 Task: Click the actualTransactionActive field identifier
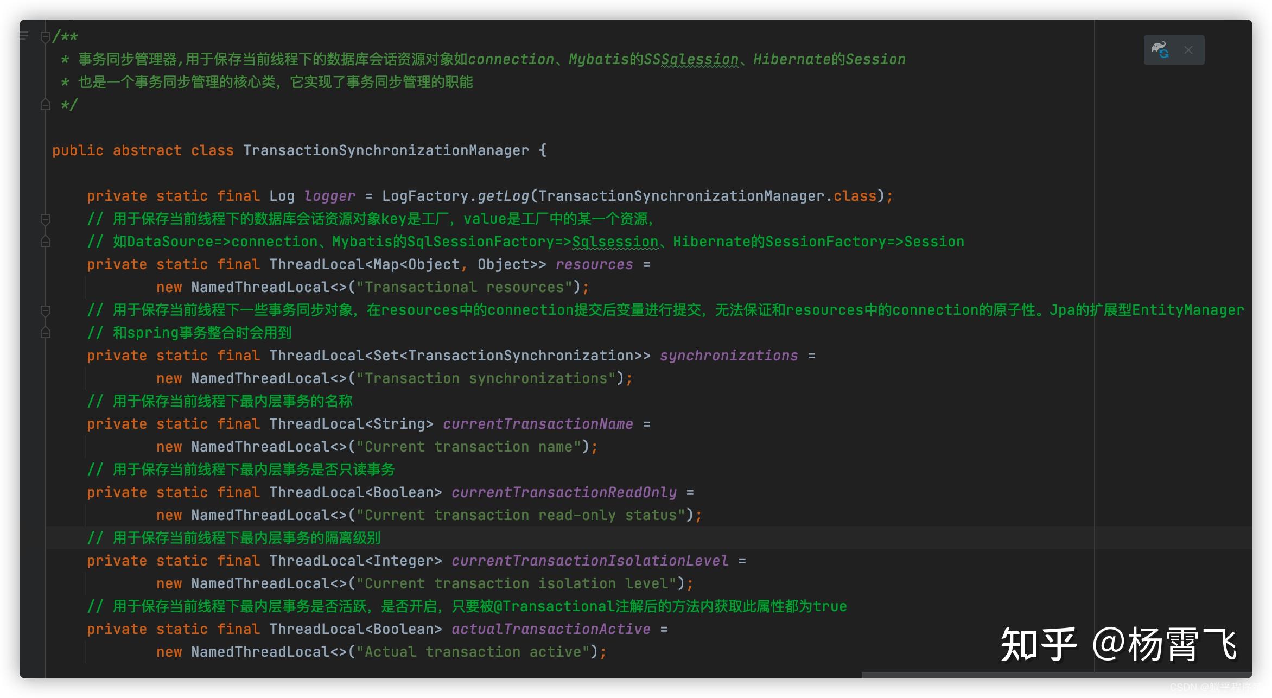tap(550, 629)
